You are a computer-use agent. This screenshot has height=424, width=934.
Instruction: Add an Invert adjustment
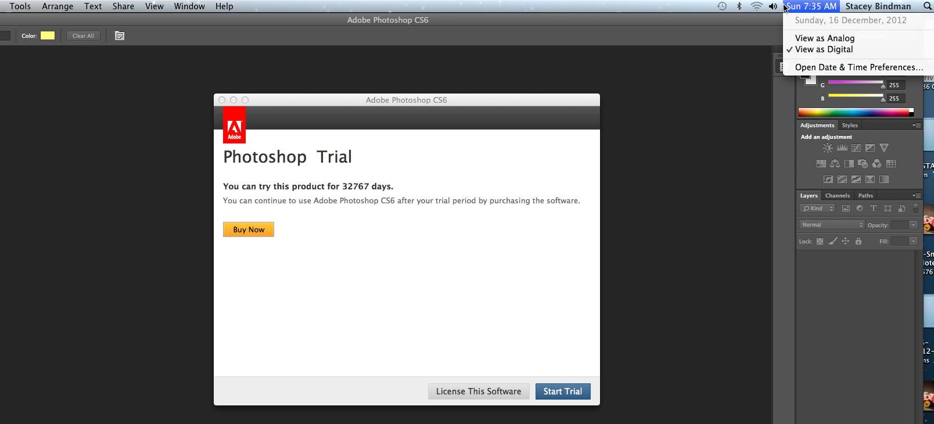click(x=828, y=179)
